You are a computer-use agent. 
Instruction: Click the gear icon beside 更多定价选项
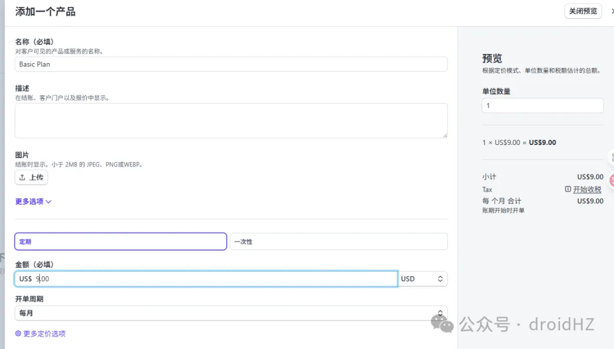tap(18, 334)
